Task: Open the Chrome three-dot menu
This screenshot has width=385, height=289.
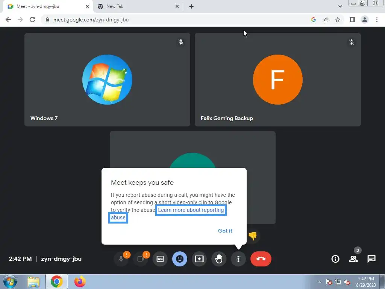Action: (x=377, y=20)
